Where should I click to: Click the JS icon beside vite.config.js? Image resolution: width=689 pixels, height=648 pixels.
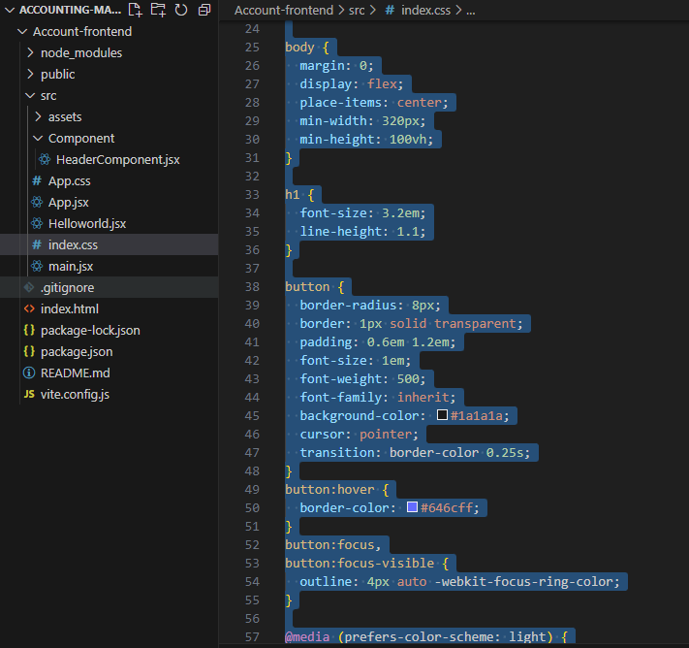point(29,394)
